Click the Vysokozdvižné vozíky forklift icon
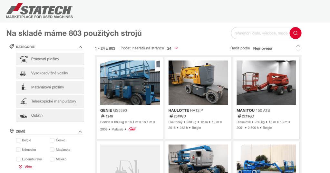This screenshot has width=330, height=173. tap(24, 73)
